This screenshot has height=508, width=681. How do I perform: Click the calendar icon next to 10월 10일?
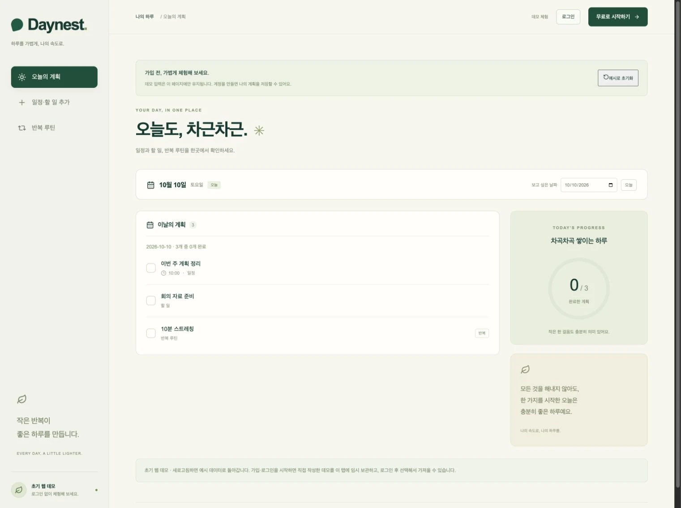151,185
